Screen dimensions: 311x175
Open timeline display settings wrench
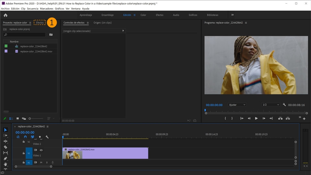[x=47, y=137]
